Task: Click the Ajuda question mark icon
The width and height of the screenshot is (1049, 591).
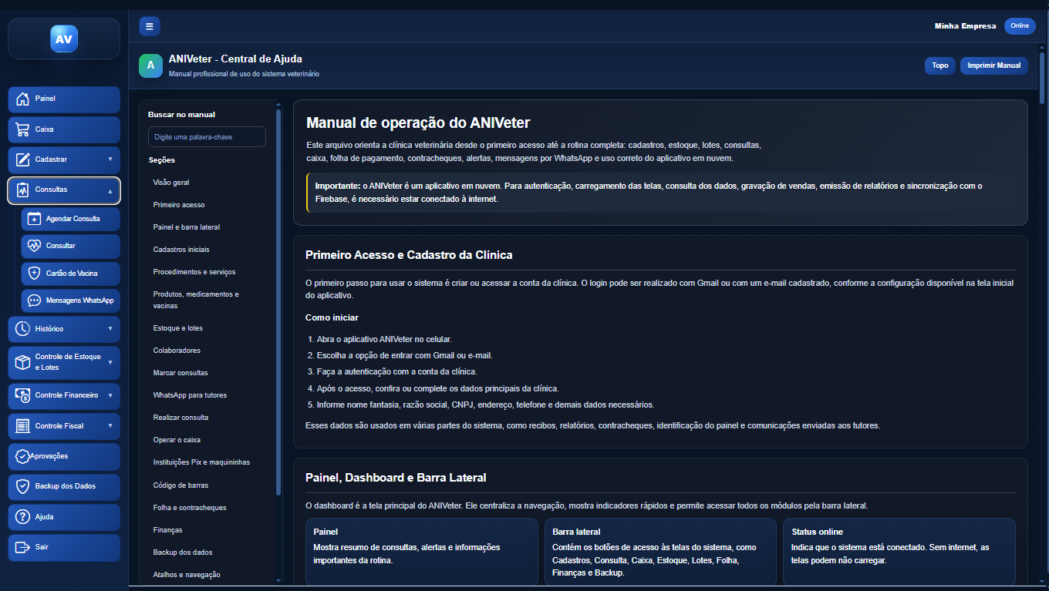Action: tap(22, 517)
